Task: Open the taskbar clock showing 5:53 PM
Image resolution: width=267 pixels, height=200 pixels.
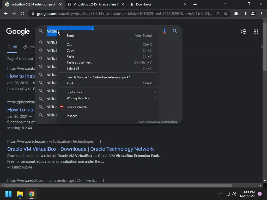Action: (247, 194)
